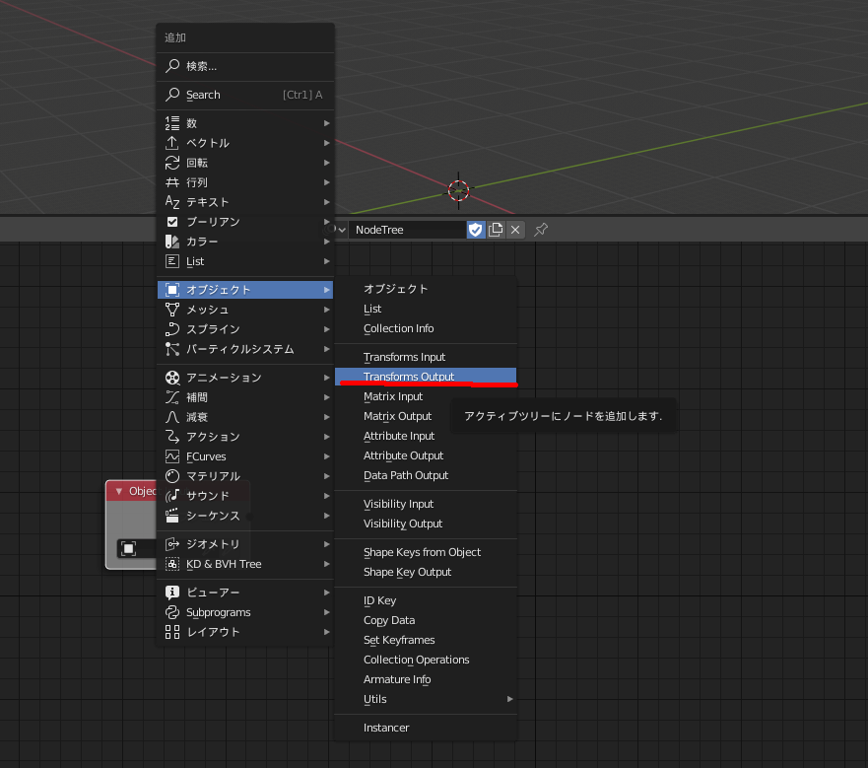Click the music note icon beside サウンド

click(172, 496)
